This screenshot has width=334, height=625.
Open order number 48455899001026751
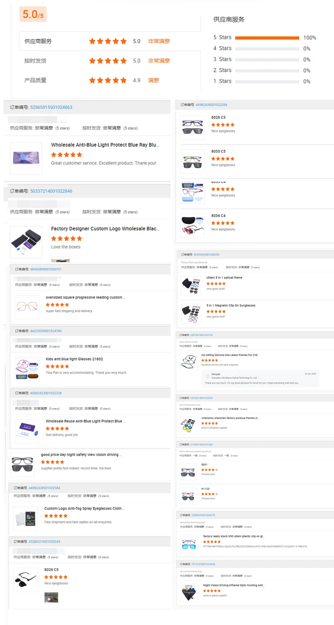coord(46,269)
